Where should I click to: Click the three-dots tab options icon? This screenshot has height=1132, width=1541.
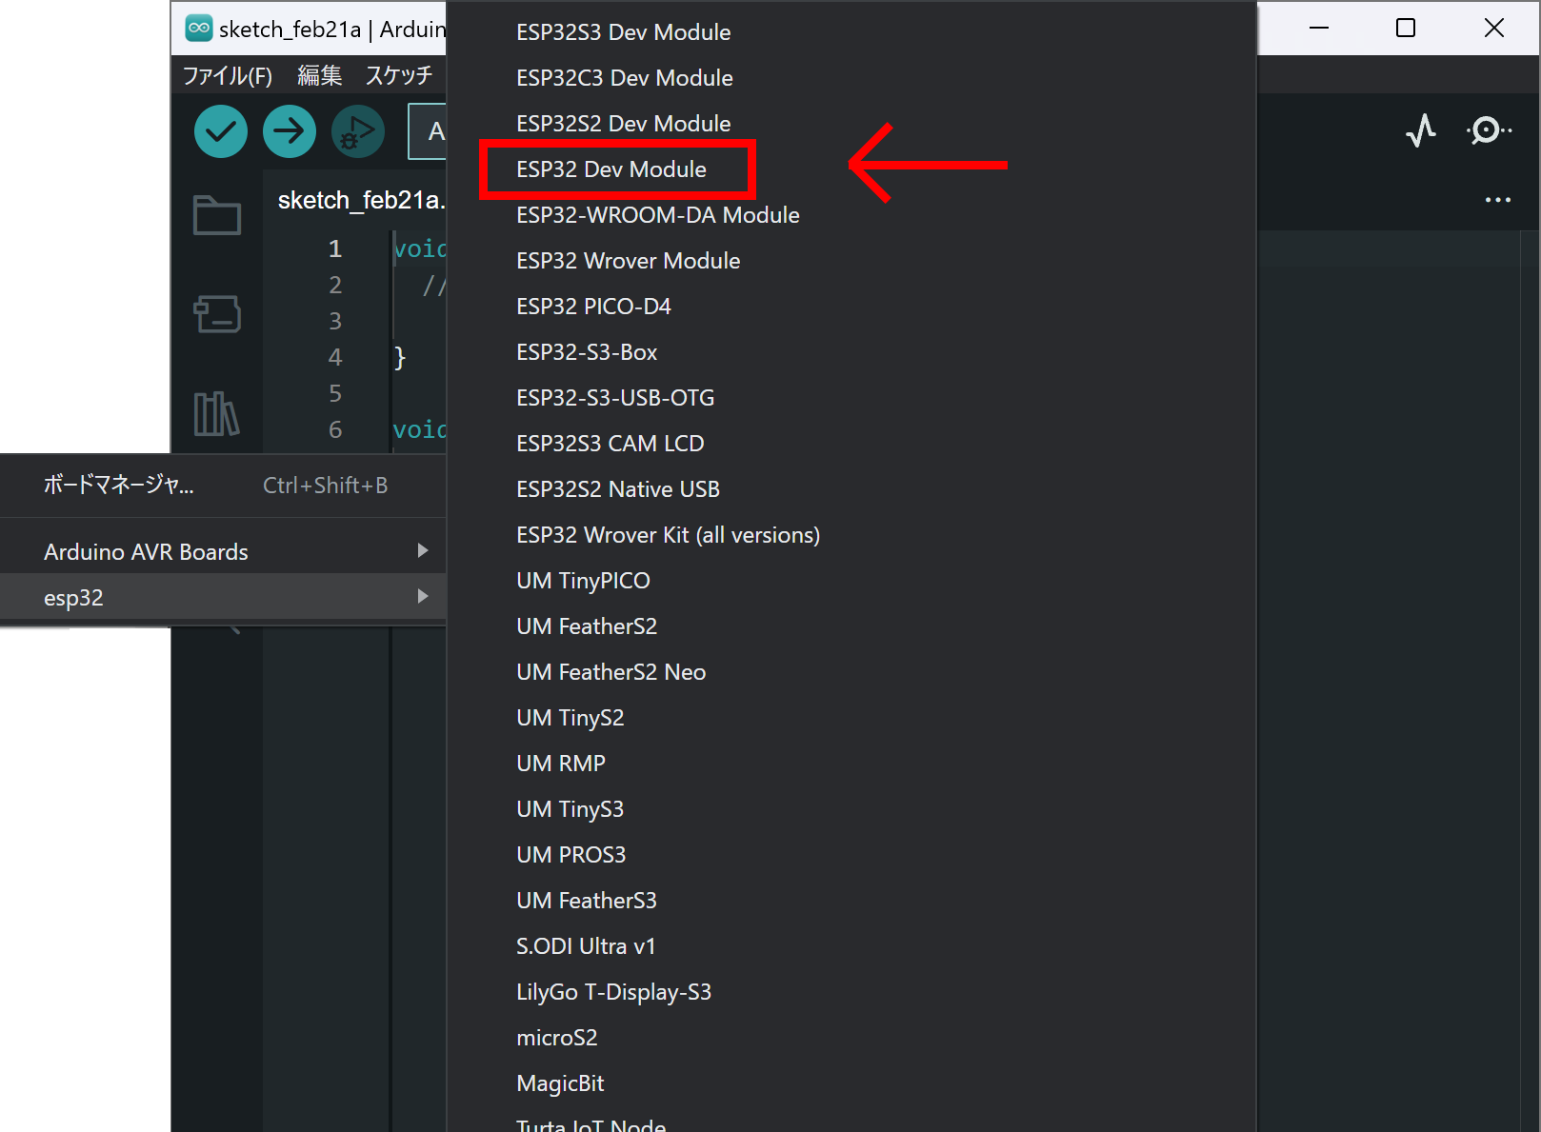coord(1497,200)
